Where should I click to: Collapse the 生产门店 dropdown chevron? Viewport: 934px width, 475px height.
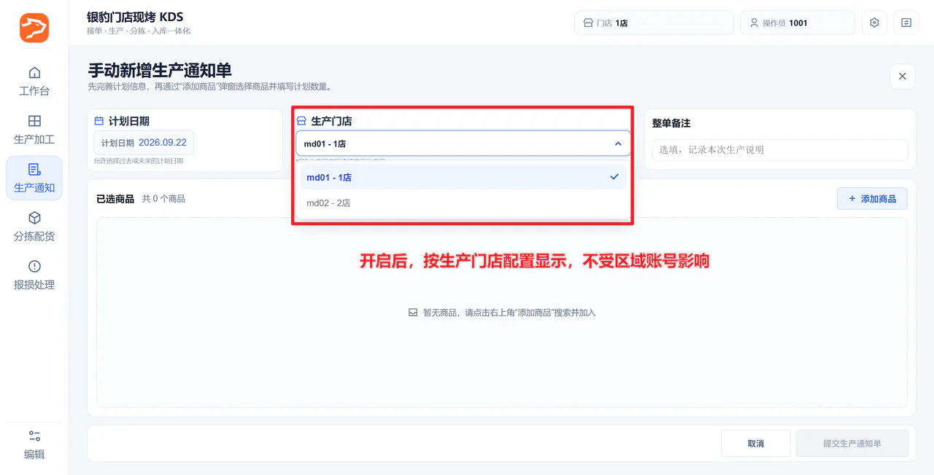pyautogui.click(x=618, y=144)
